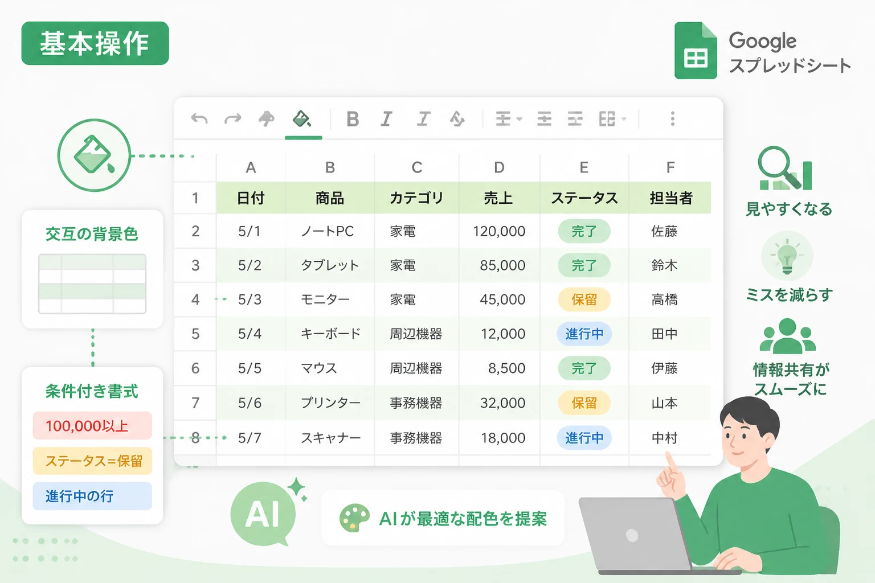875x583 pixels.
Task: Click the borders grid icon in the toolbar
Action: [607, 119]
